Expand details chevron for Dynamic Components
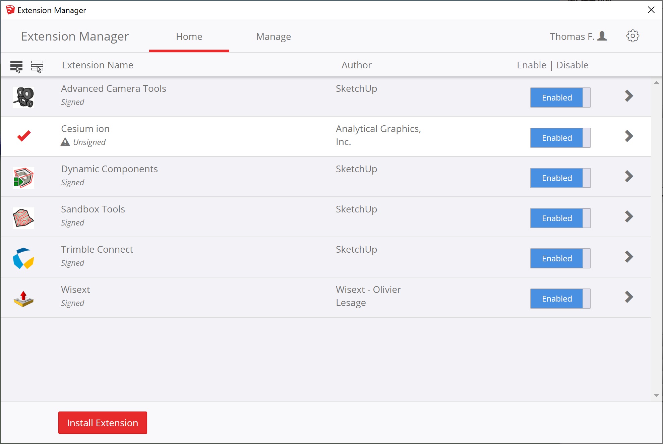This screenshot has height=444, width=663. tap(629, 176)
